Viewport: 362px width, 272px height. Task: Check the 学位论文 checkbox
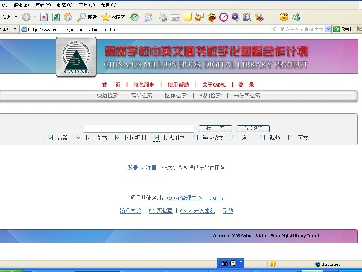click(x=195, y=138)
